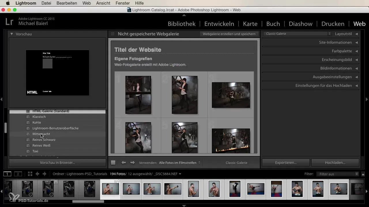
Task: Switch to the Drucken module
Action: (x=333, y=24)
